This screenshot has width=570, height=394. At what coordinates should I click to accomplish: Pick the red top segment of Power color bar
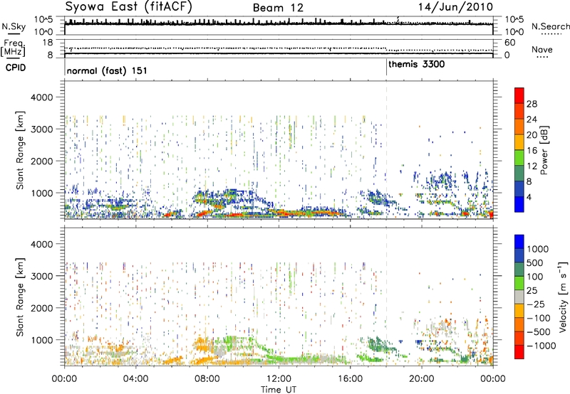click(519, 96)
